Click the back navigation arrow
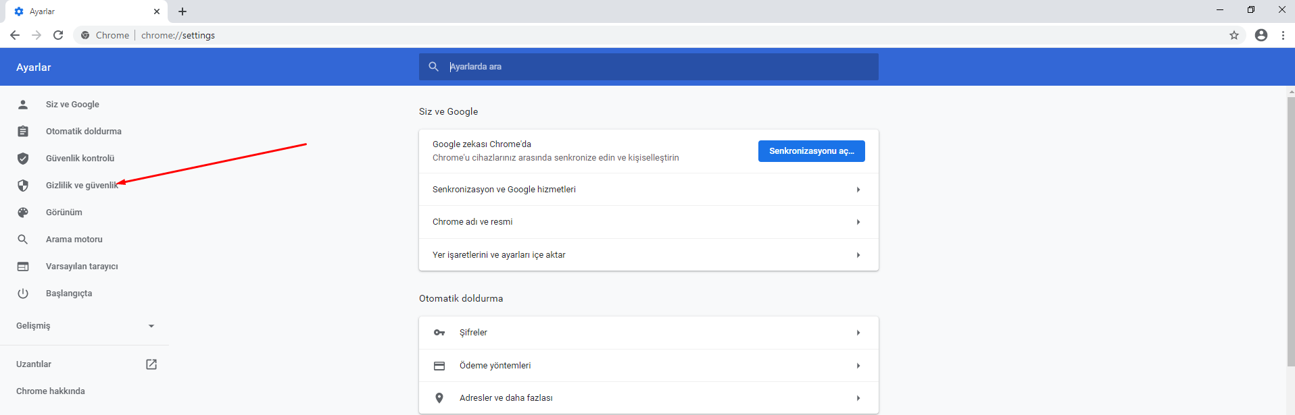The image size is (1295, 415). [x=15, y=35]
